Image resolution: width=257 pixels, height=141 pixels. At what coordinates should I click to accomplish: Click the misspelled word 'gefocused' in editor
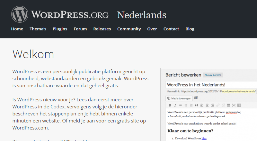pyautogui.click(x=231, y=112)
